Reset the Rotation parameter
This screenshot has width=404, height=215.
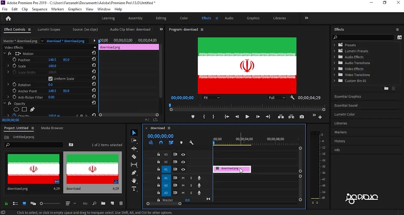[x=94, y=85]
